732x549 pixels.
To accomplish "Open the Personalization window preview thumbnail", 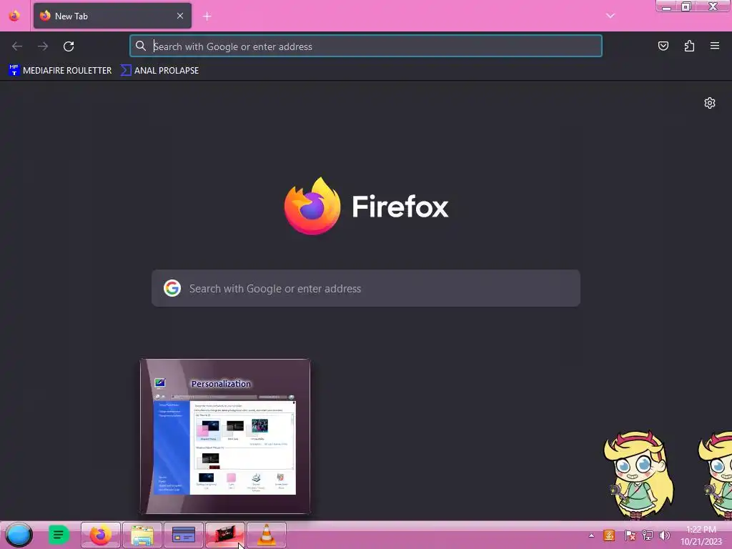I will coord(225,437).
